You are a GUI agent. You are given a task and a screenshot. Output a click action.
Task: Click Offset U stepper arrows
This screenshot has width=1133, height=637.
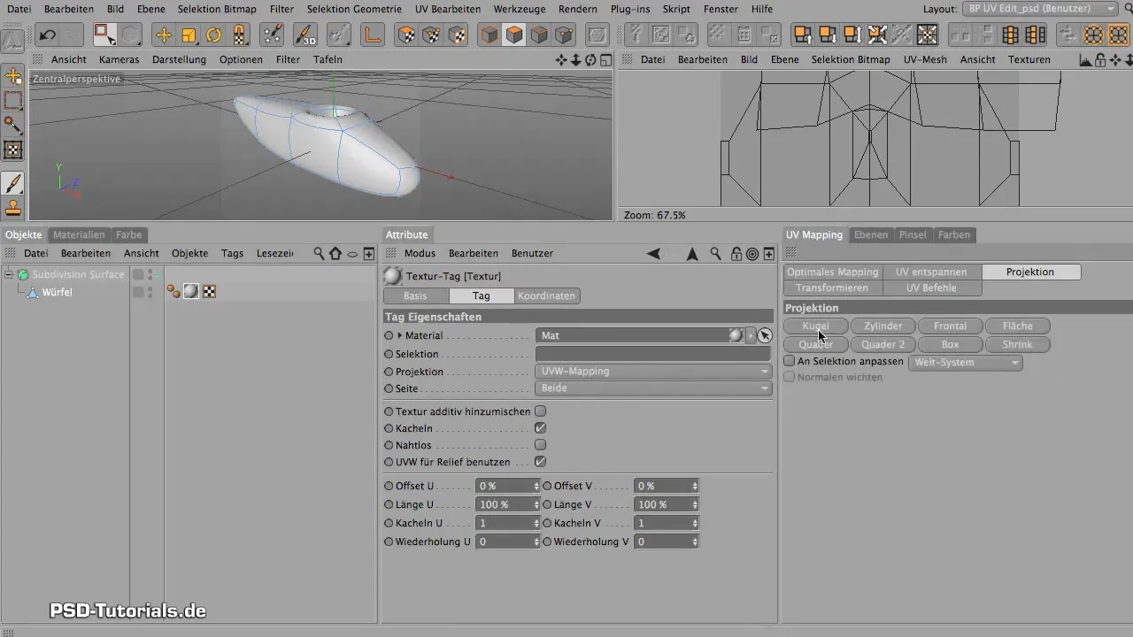pos(536,486)
